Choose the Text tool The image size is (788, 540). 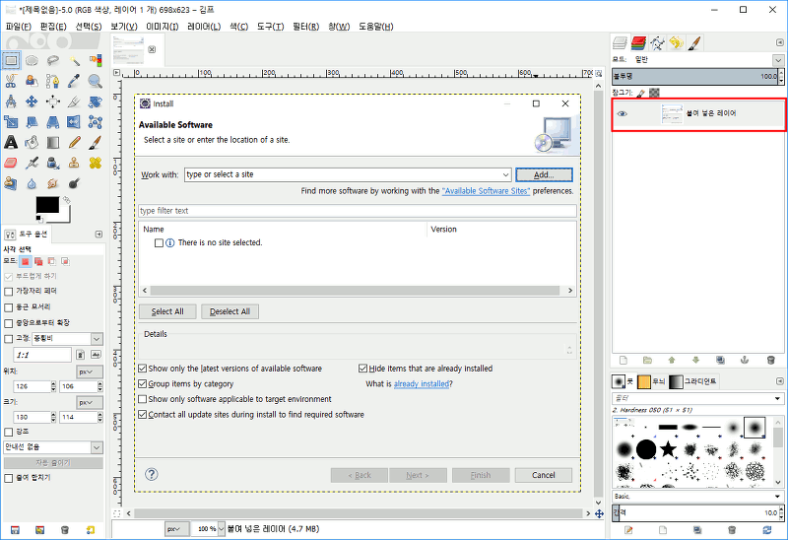click(x=11, y=142)
